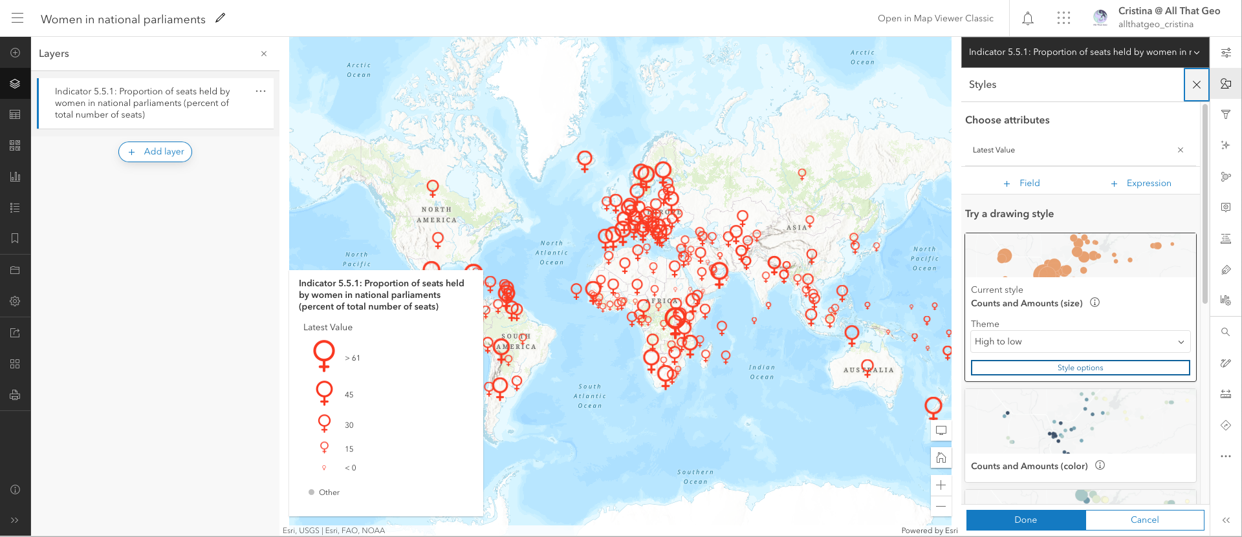Close the Layers panel
The image size is (1242, 537).
coord(264,54)
